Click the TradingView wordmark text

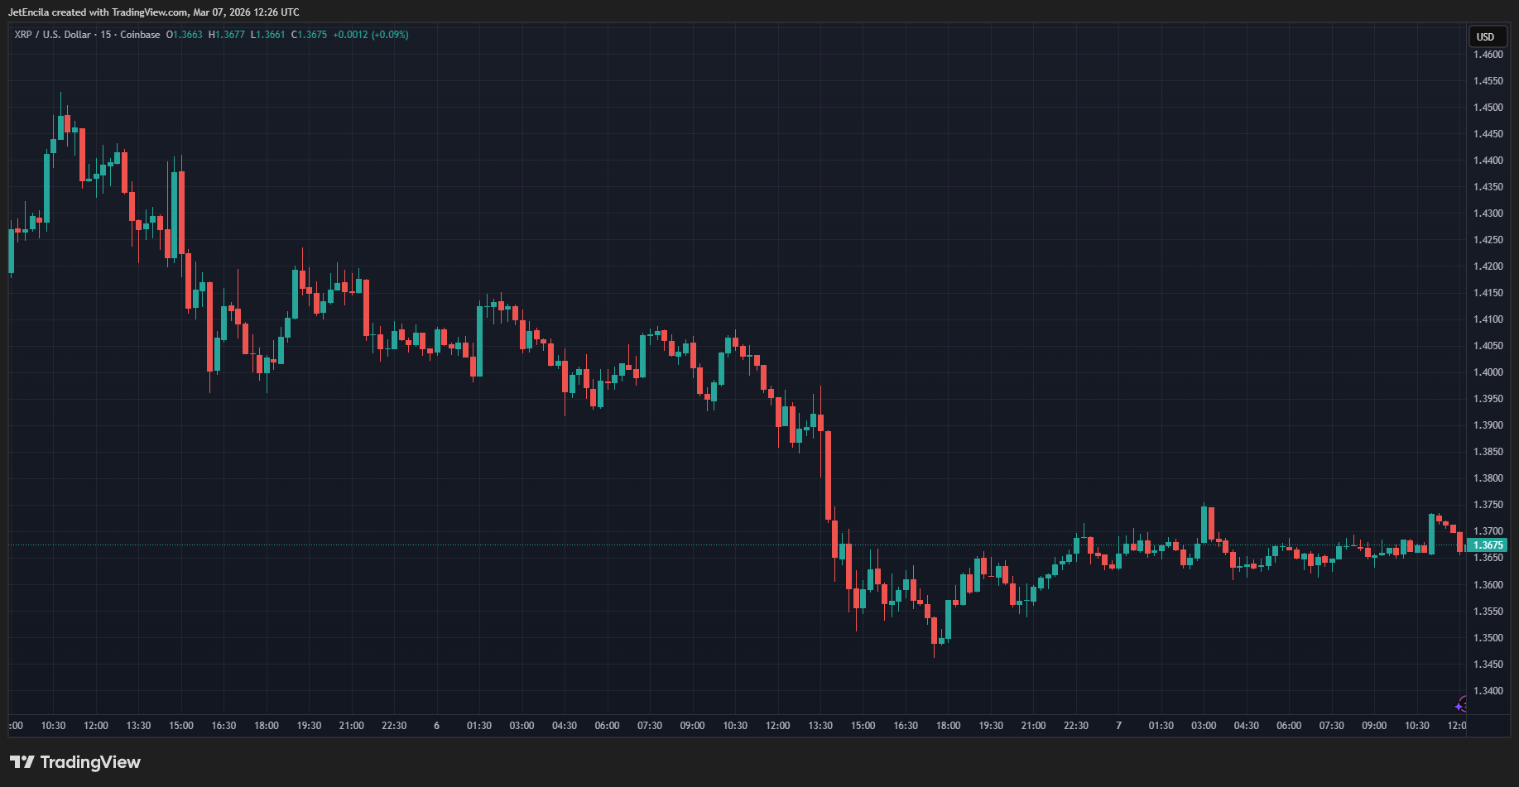pos(90,762)
